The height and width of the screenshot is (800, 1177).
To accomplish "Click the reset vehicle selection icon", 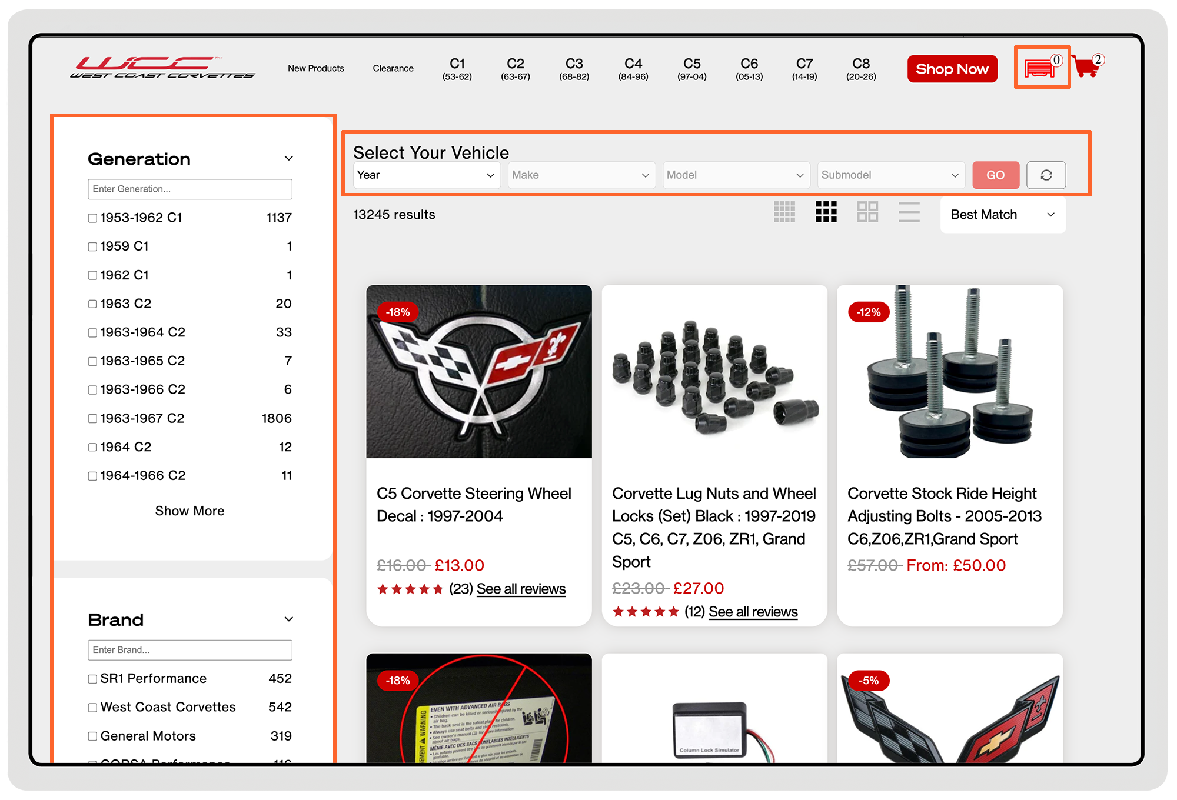I will (x=1046, y=175).
